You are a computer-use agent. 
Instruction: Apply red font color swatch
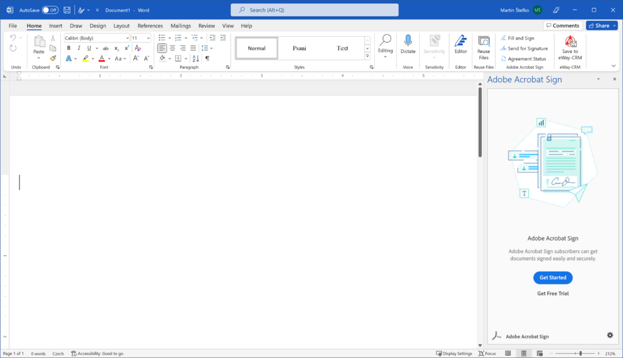point(102,58)
